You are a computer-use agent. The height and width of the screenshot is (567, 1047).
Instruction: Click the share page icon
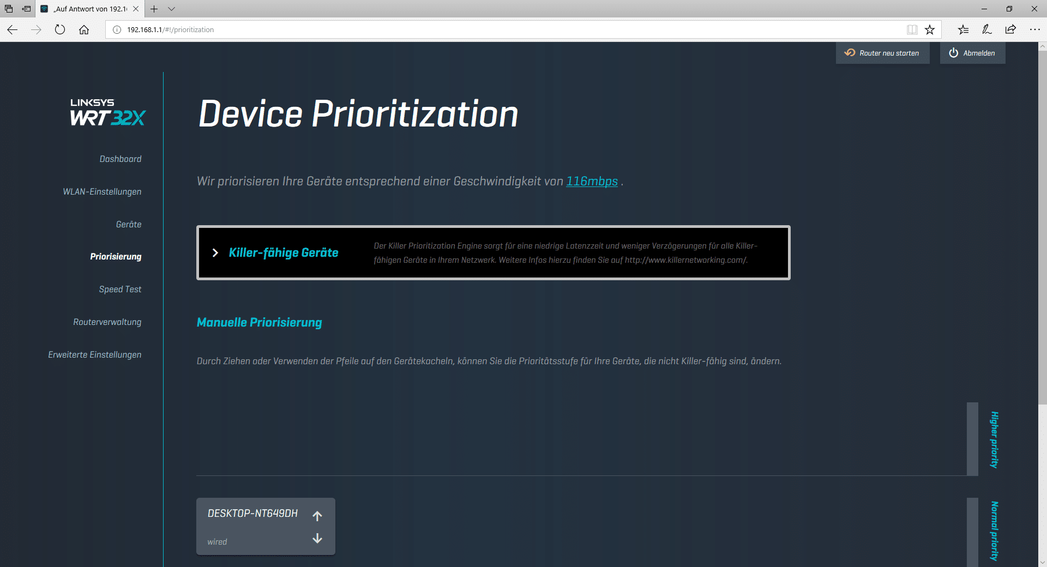[1010, 30]
